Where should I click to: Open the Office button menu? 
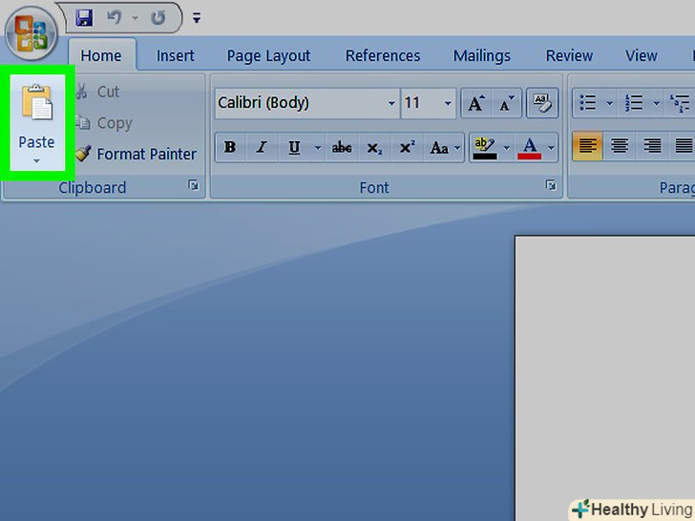pyautogui.click(x=31, y=33)
